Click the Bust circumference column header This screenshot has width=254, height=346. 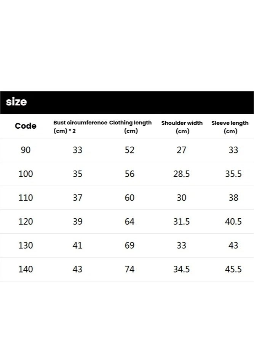click(80, 127)
